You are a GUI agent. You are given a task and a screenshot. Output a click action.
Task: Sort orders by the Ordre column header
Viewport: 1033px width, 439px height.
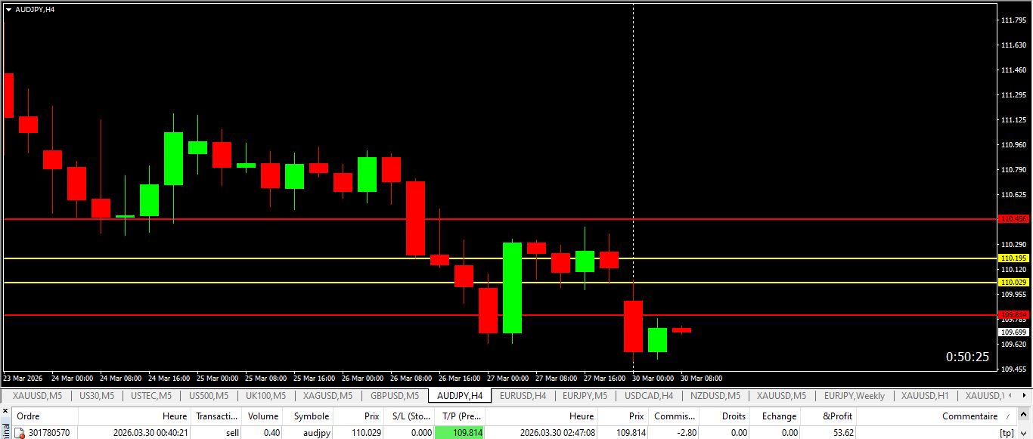(28, 416)
